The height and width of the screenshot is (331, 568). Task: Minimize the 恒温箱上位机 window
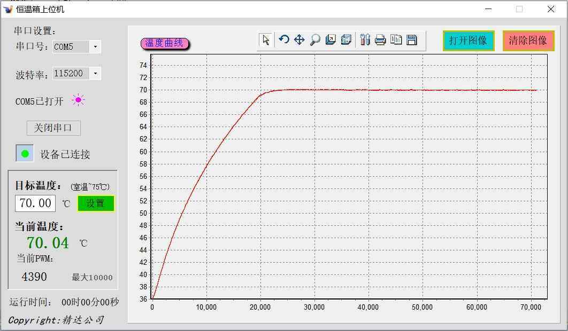[x=488, y=9]
